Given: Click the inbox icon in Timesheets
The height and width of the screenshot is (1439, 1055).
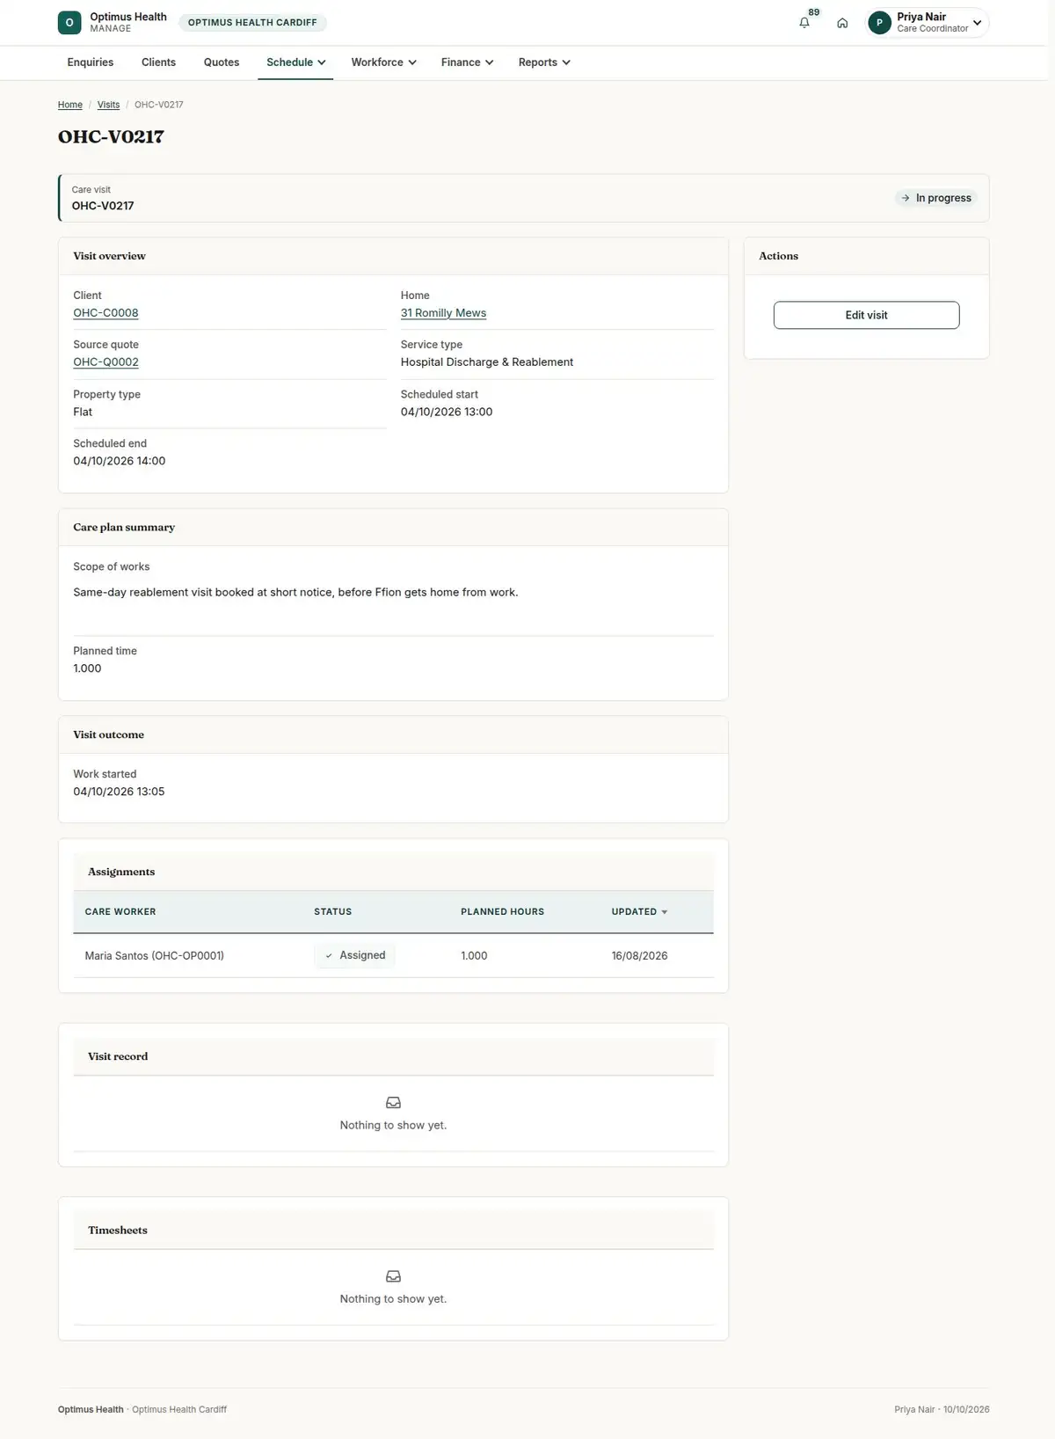Looking at the screenshot, I should [x=394, y=1276].
